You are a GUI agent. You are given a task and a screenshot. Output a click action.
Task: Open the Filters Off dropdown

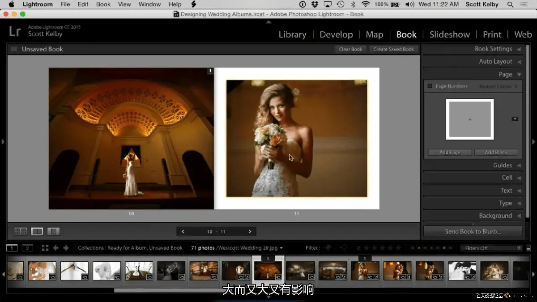pyautogui.click(x=491, y=248)
